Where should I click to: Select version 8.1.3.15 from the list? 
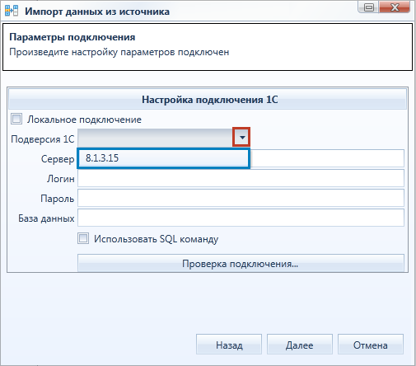[164, 158]
